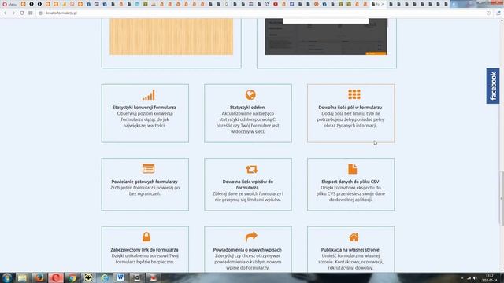This screenshot has width=504, height=283.
Task: Bookmark page with the heart icon
Action: click(488, 13)
